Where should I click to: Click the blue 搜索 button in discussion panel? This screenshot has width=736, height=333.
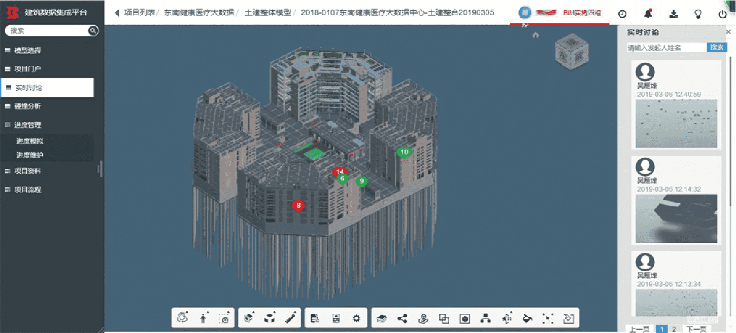tap(717, 48)
